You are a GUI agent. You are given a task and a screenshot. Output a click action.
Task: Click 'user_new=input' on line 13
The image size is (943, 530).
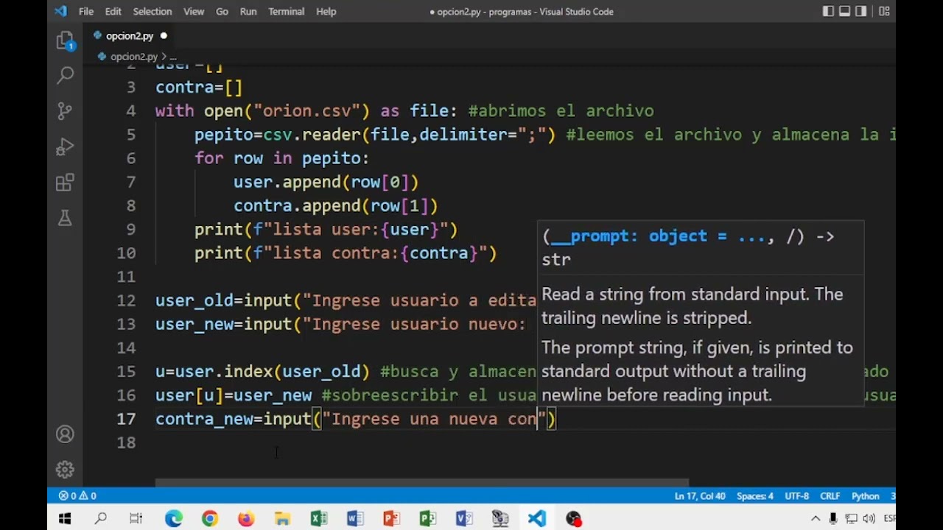tap(224, 324)
